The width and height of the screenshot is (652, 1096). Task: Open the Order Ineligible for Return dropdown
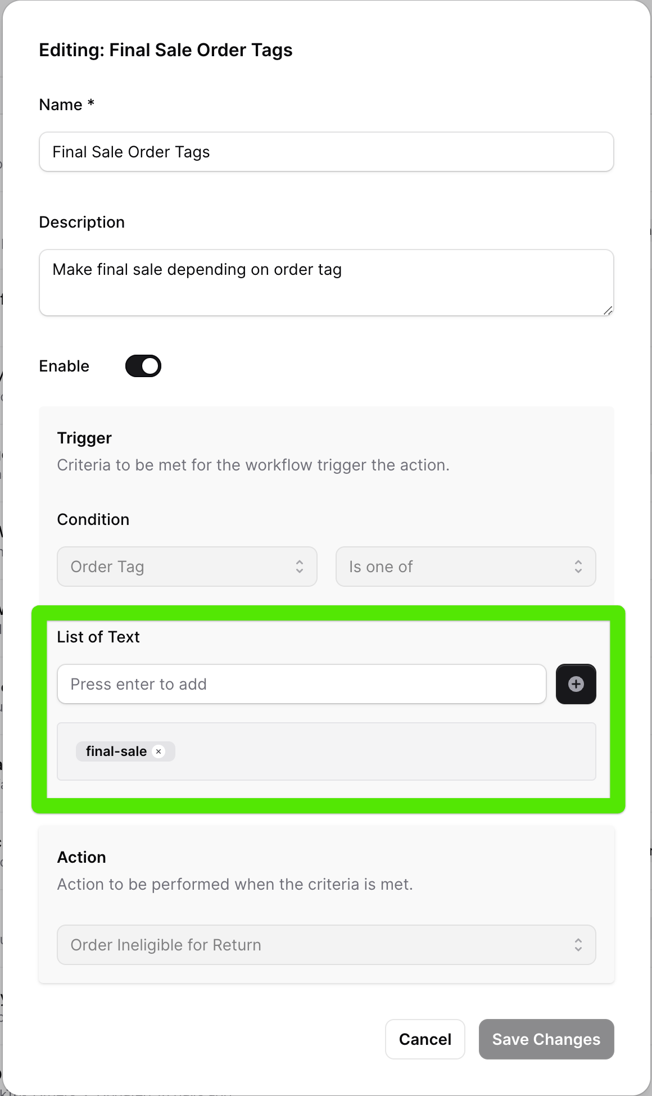326,945
